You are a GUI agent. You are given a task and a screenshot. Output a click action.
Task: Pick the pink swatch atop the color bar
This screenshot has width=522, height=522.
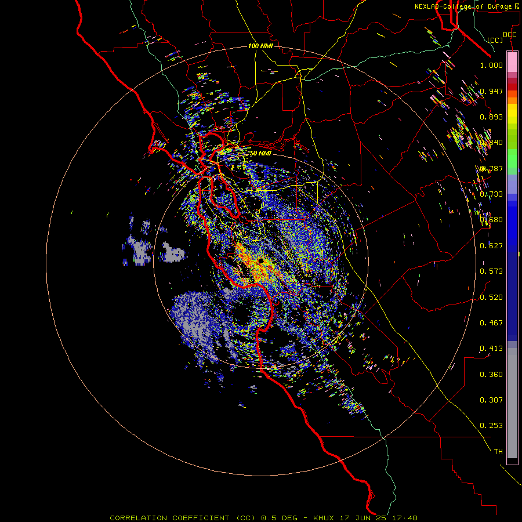pos(512,62)
